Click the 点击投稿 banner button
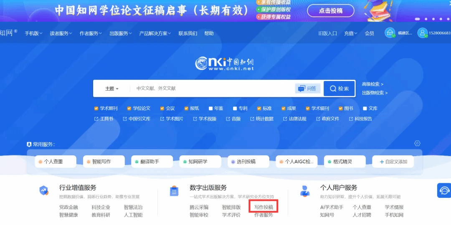451x225 pixels. coord(330,10)
